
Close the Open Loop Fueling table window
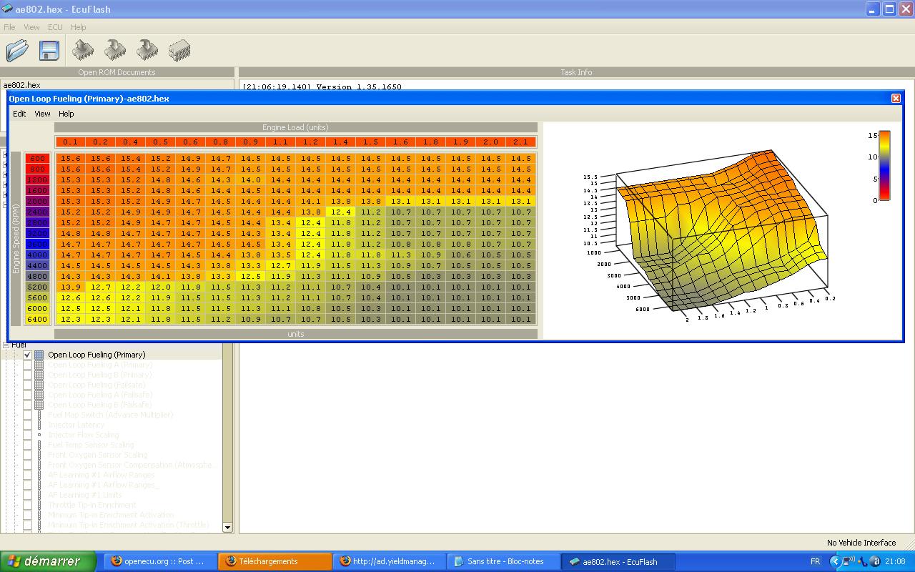pyautogui.click(x=896, y=98)
